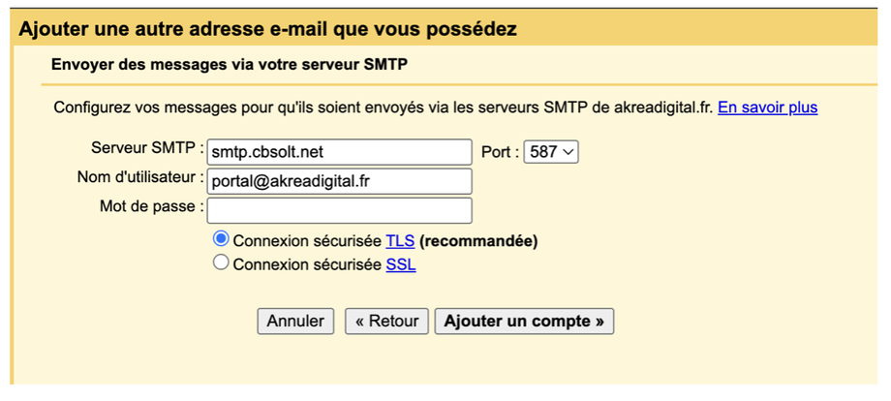Screen dimensions: 891x401
Task: Click the empty Mot de passe field
Action: (339, 210)
